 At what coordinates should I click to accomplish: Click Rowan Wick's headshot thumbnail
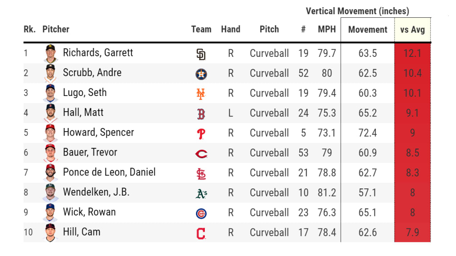[x=51, y=213]
